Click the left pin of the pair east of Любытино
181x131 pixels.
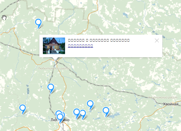coord(76,112)
